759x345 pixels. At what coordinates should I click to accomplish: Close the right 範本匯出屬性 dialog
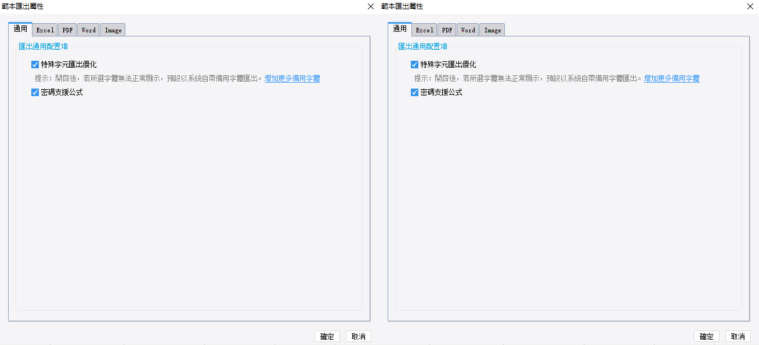[750, 6]
